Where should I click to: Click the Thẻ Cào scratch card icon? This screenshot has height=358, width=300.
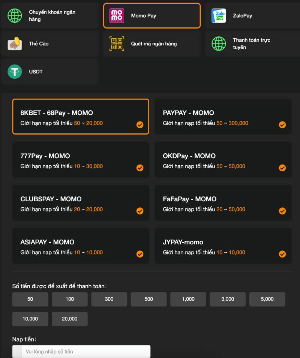[15, 43]
